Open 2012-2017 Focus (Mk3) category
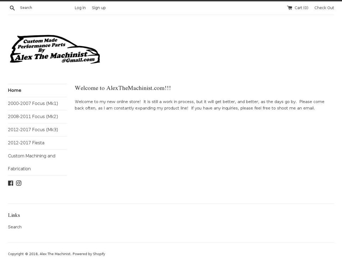 [33, 130]
